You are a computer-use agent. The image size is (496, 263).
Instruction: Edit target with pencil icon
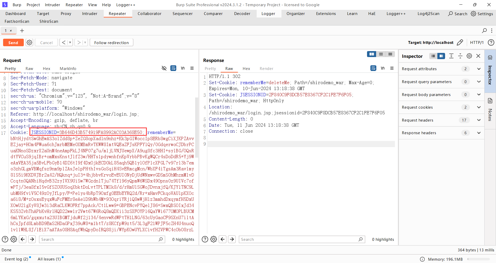[460, 43]
